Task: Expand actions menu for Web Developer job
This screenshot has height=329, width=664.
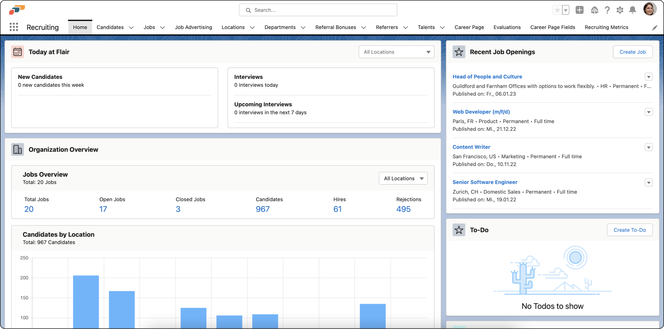Action: [x=649, y=112]
